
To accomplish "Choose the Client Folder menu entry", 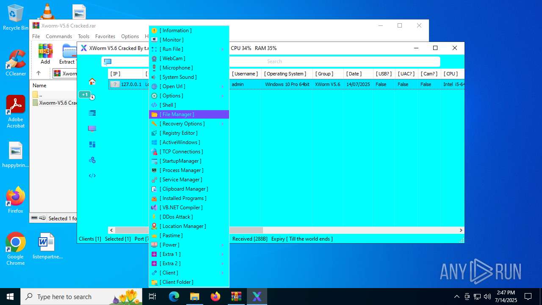I will click(x=189, y=282).
